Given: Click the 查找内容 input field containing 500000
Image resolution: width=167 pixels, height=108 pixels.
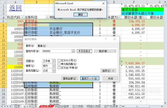Looking at the screenshot, I should tap(57, 51).
